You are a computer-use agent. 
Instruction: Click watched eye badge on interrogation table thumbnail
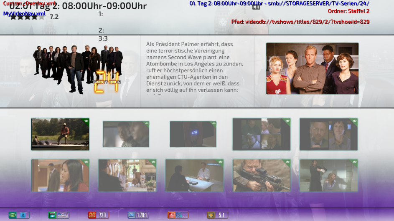click(x=220, y=162)
